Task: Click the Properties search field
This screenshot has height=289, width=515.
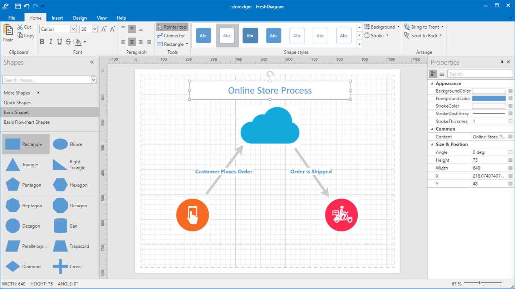Action: (480, 74)
